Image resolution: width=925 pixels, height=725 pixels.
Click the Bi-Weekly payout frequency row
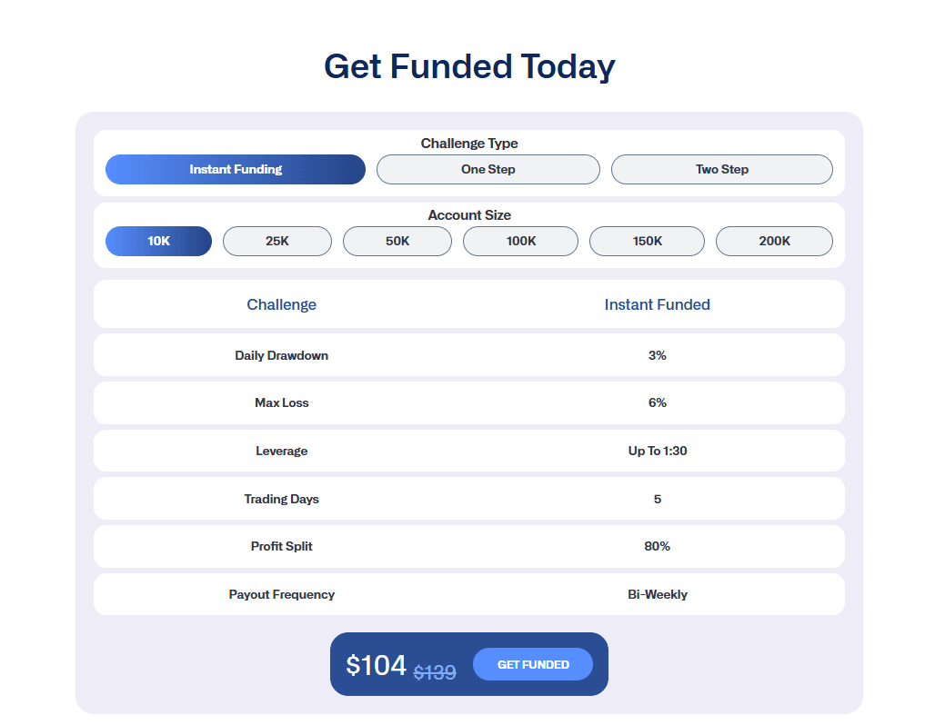pyautogui.click(x=468, y=594)
